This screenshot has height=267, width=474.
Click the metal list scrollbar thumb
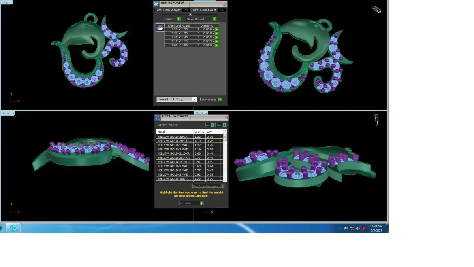coord(225,136)
